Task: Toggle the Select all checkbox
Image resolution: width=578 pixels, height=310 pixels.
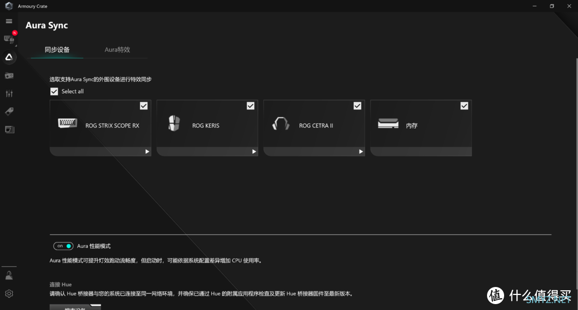Action: coord(54,92)
